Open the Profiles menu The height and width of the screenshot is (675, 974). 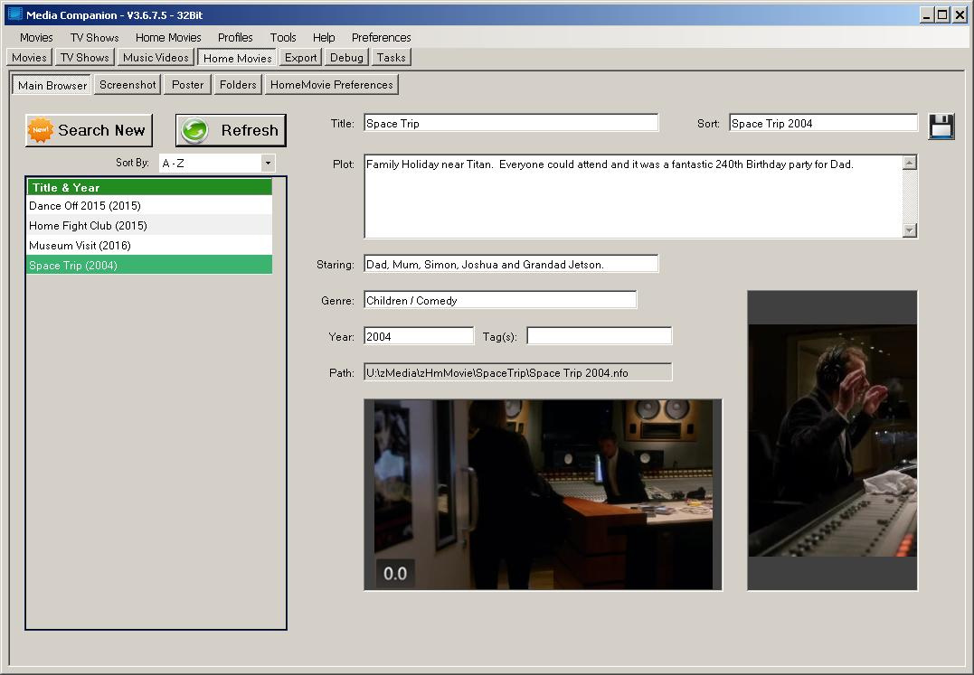(235, 37)
